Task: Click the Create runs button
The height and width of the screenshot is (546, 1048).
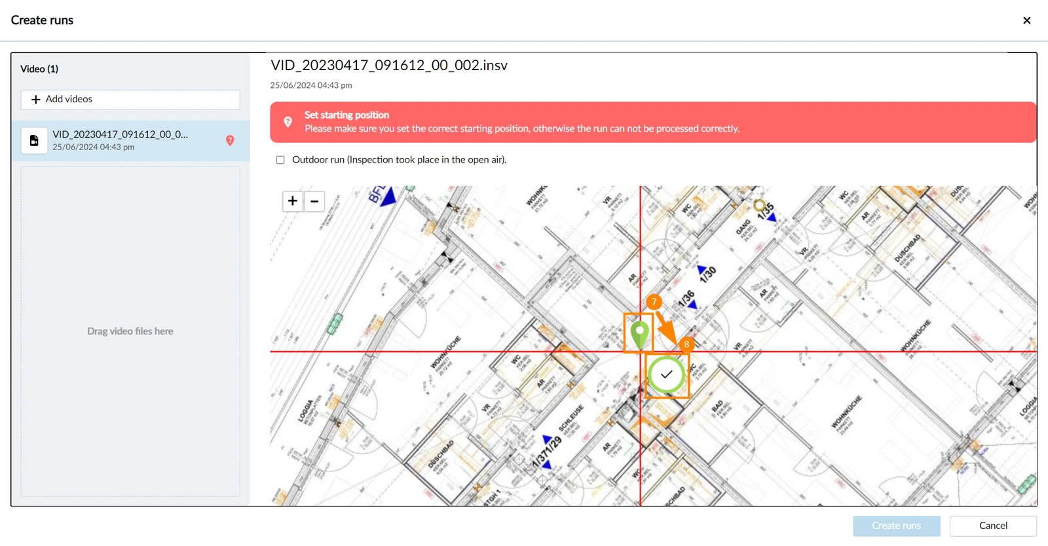Action: [896, 526]
